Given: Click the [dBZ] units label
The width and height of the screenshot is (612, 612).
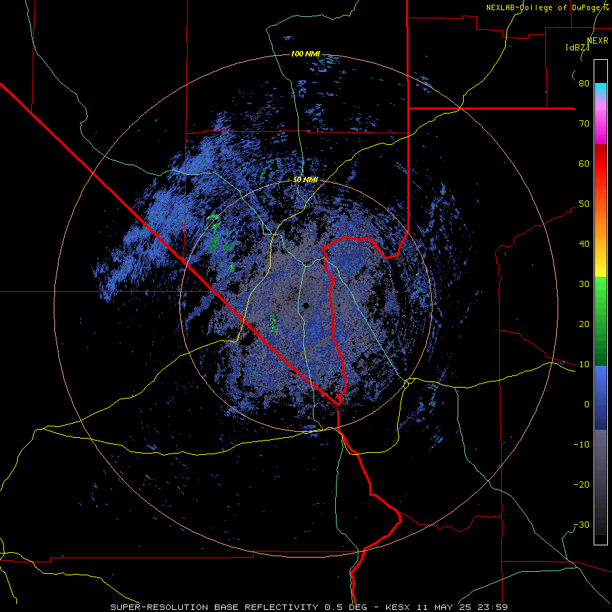Looking at the screenshot, I should click(x=577, y=48).
